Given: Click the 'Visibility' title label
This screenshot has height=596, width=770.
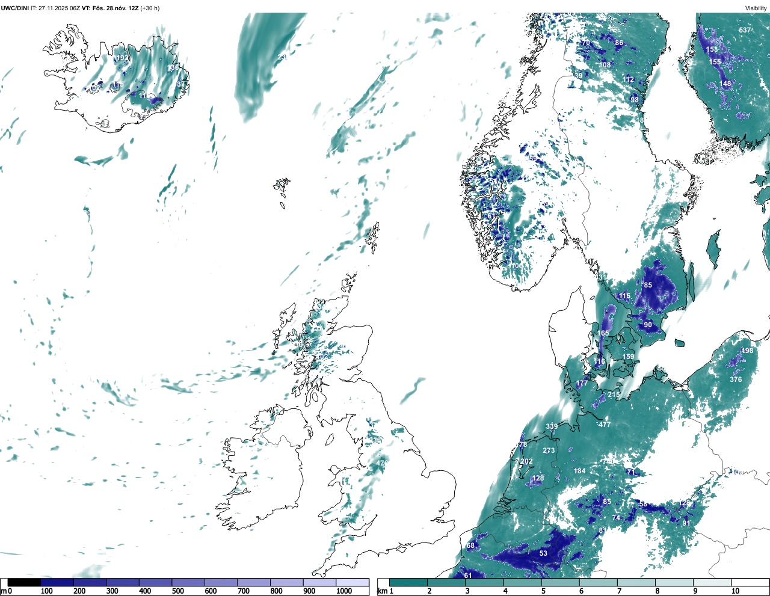Looking at the screenshot, I should pyautogui.click(x=756, y=8).
